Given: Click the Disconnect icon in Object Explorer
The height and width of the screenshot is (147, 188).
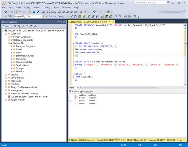Looking at the screenshot, I should (19, 26).
